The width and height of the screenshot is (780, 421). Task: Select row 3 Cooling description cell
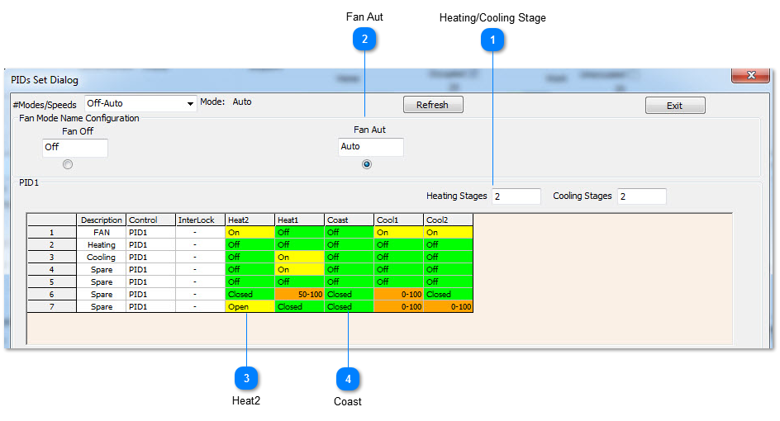tap(101, 257)
